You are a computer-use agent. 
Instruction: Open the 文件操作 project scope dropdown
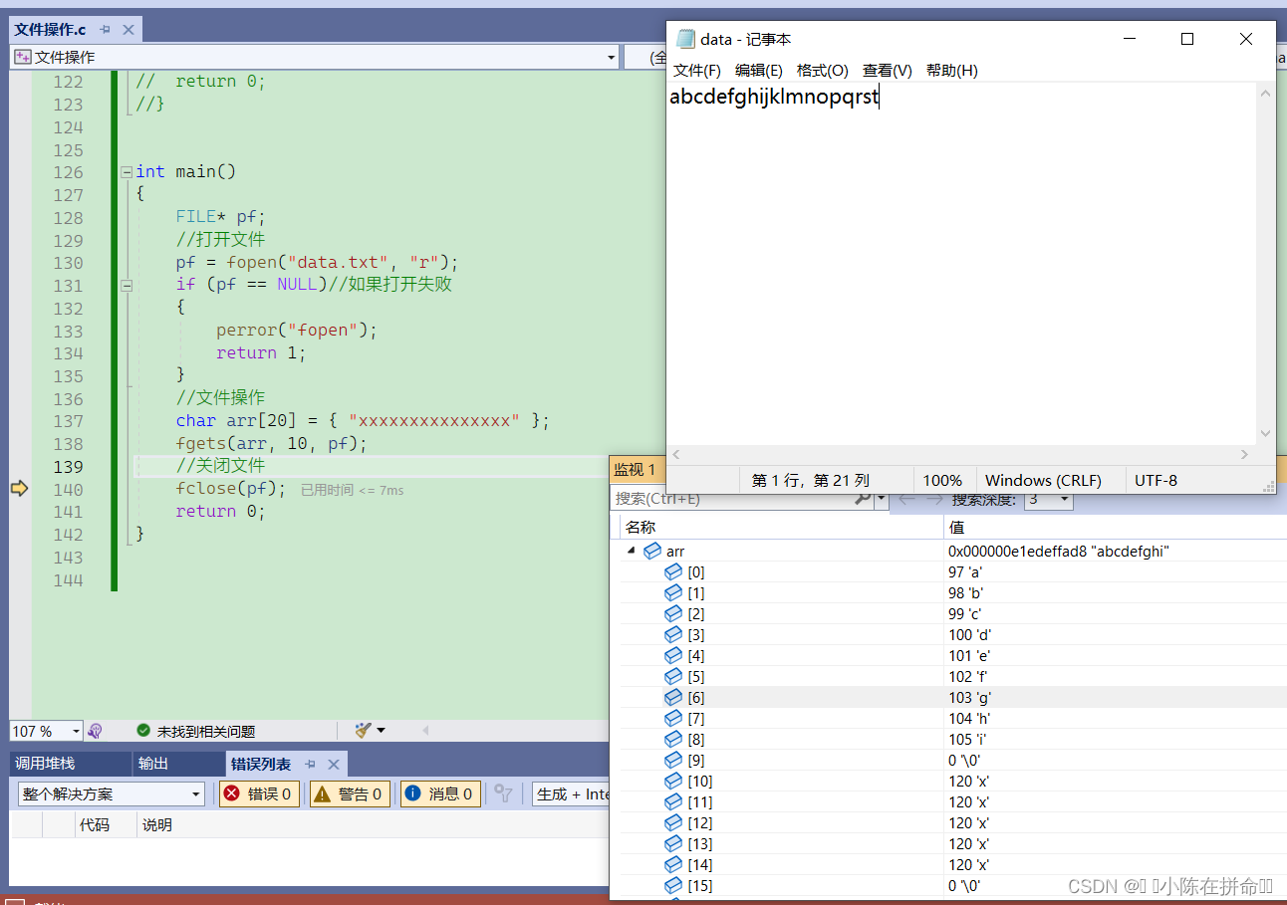(x=612, y=58)
